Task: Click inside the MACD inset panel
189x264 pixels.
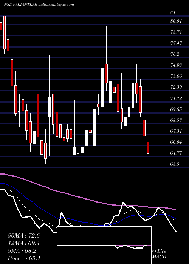Action: click(x=104, y=245)
